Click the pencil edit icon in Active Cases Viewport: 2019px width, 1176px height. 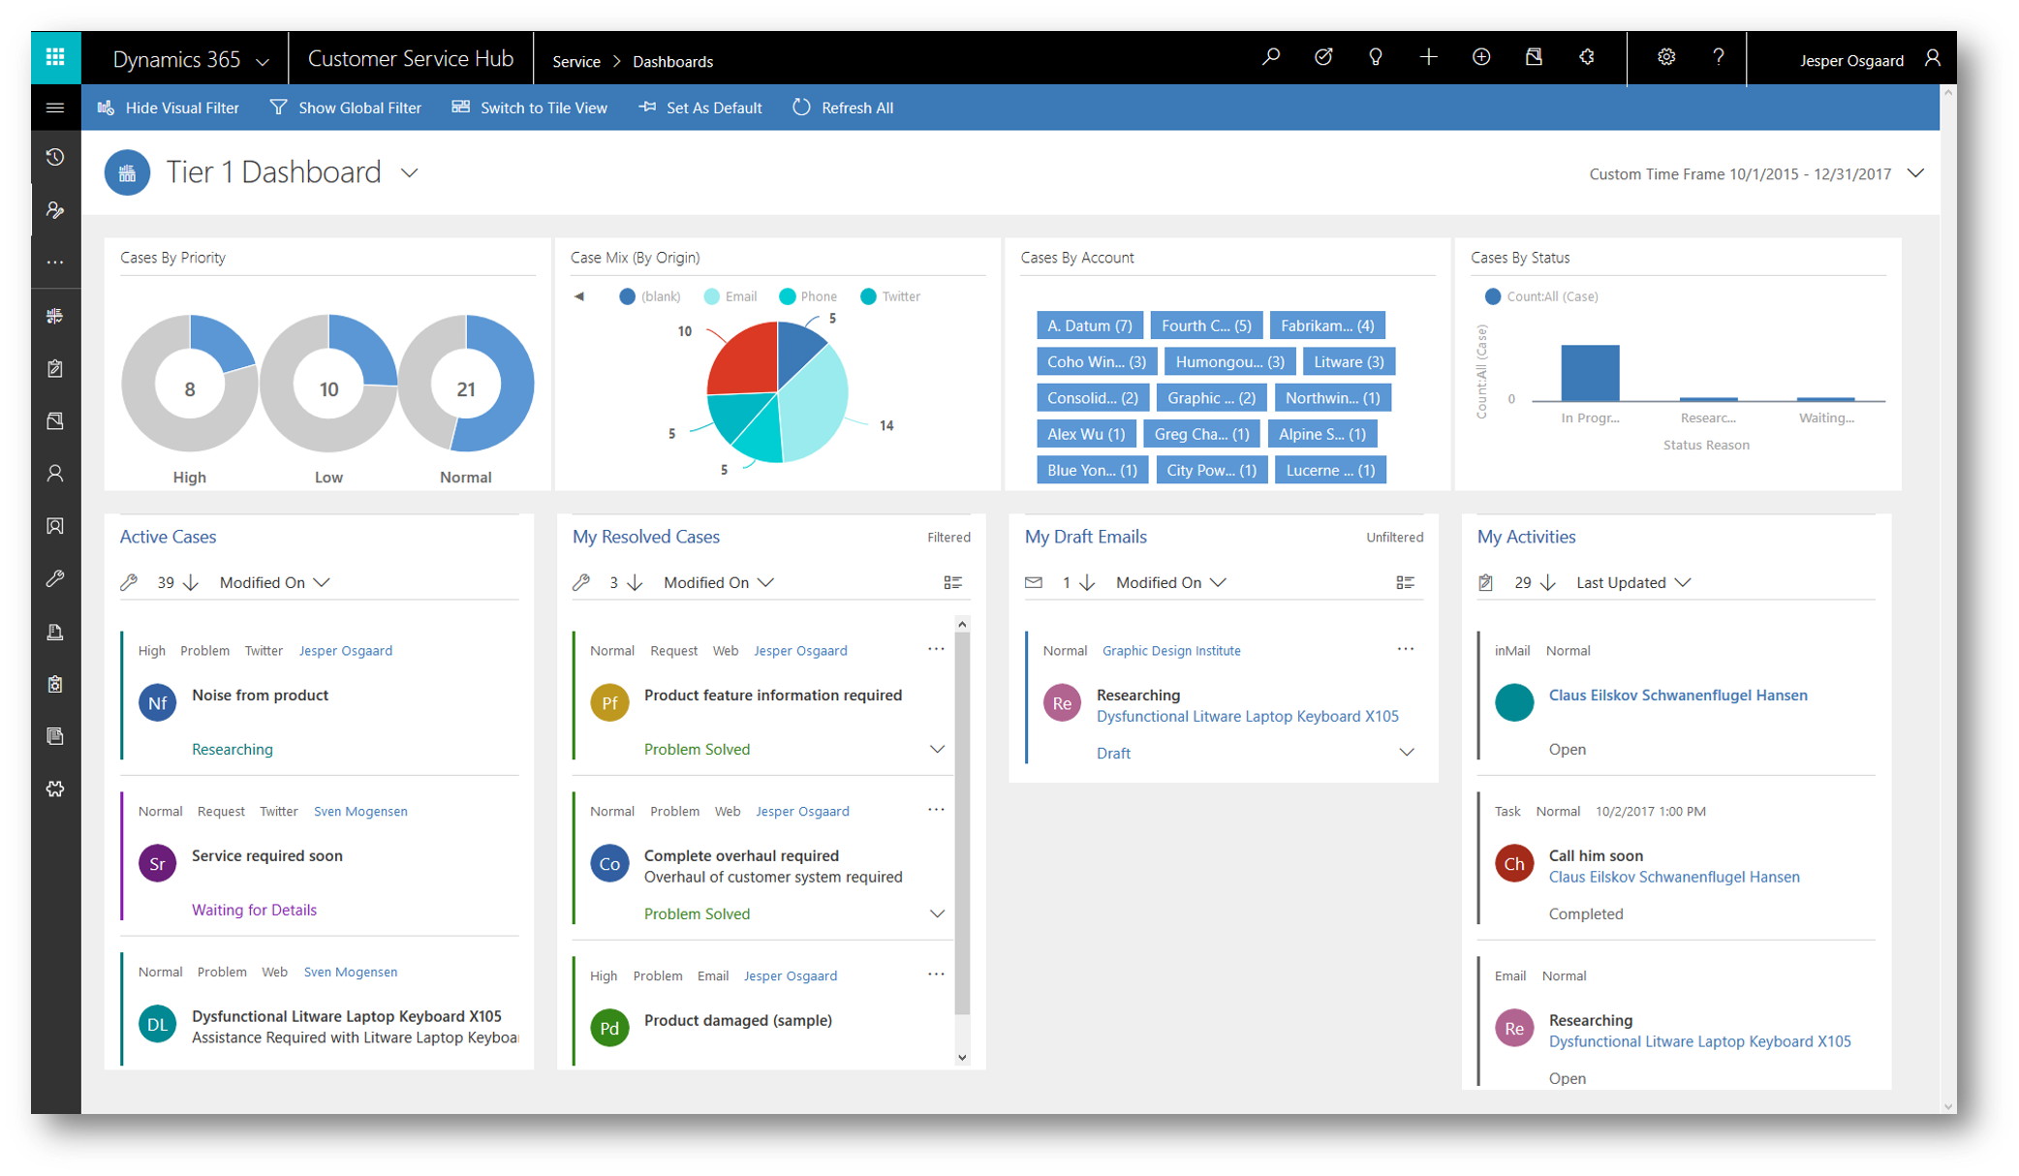(128, 582)
